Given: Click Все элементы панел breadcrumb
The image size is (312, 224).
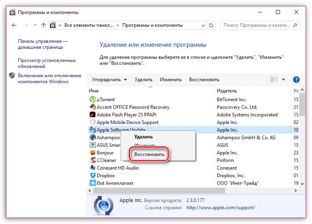Looking at the screenshot, I should [89, 25].
